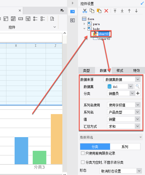
Task: Select the checkbox group widget icon
Action: pos(43,19)
